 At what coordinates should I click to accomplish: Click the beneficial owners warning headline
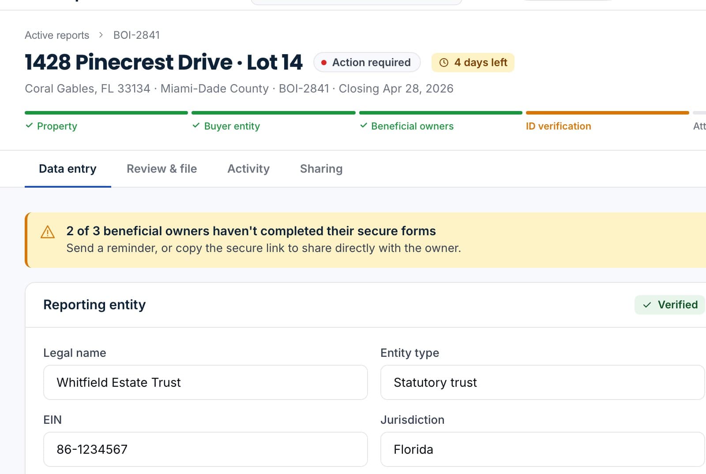point(251,231)
